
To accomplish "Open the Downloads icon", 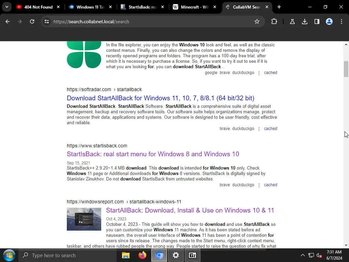I will 304,21.
